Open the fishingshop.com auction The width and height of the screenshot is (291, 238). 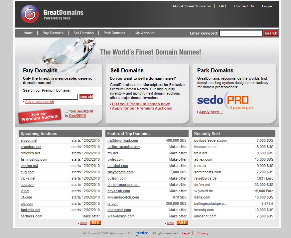pyautogui.click(x=34, y=159)
